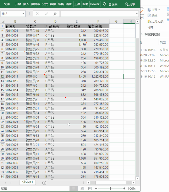Select column B header
This screenshot has width=169, height=192.
(15, 22)
